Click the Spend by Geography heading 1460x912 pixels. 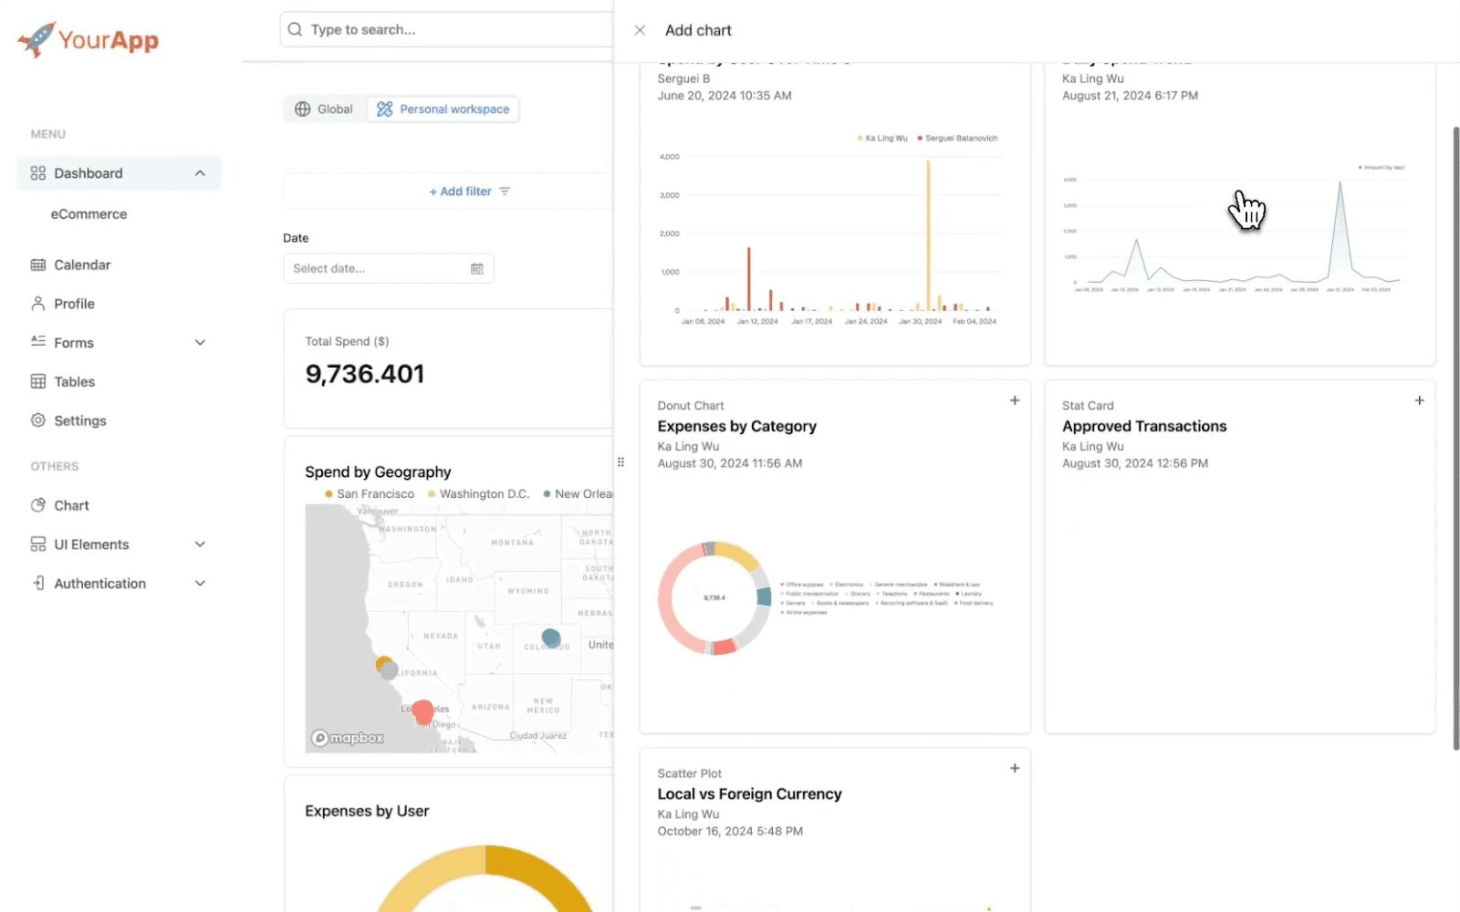click(378, 472)
